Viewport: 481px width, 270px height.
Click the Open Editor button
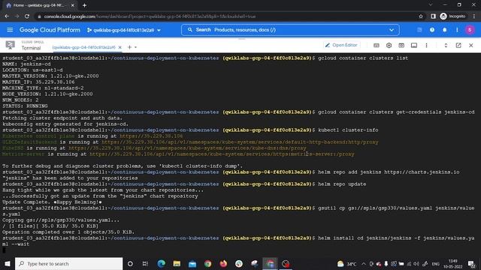(x=341, y=45)
